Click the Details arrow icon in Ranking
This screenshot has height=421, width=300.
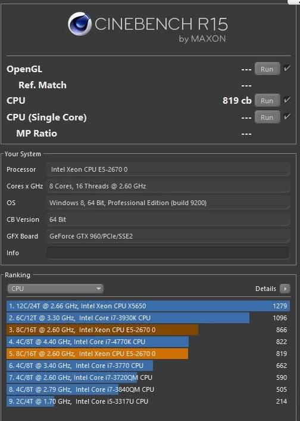pos(285,289)
